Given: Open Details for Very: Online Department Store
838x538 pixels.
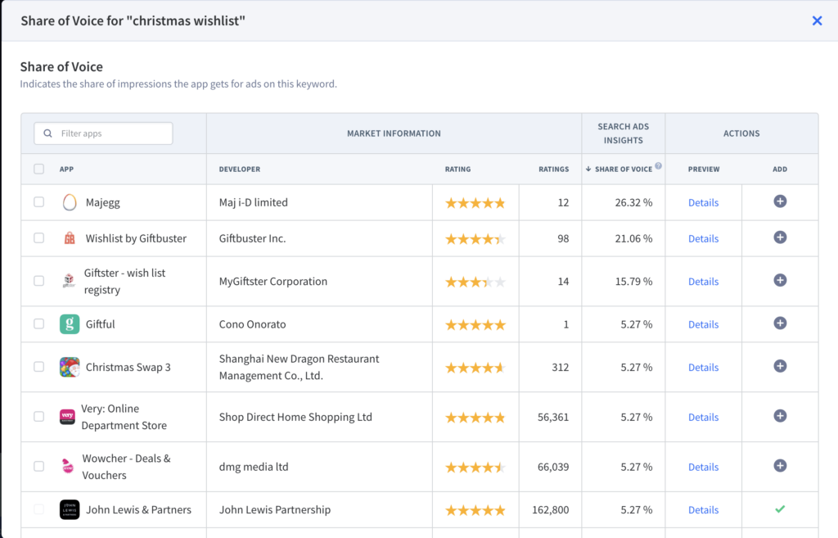Looking at the screenshot, I should tap(703, 417).
